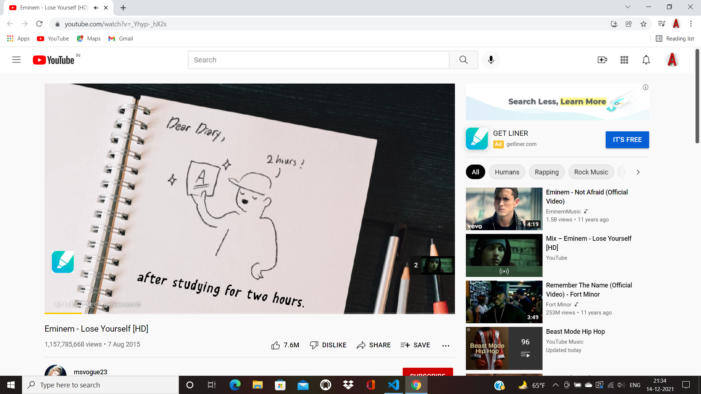Image resolution: width=701 pixels, height=394 pixels.
Task: Select the Rapping filter chip
Action: click(x=547, y=172)
